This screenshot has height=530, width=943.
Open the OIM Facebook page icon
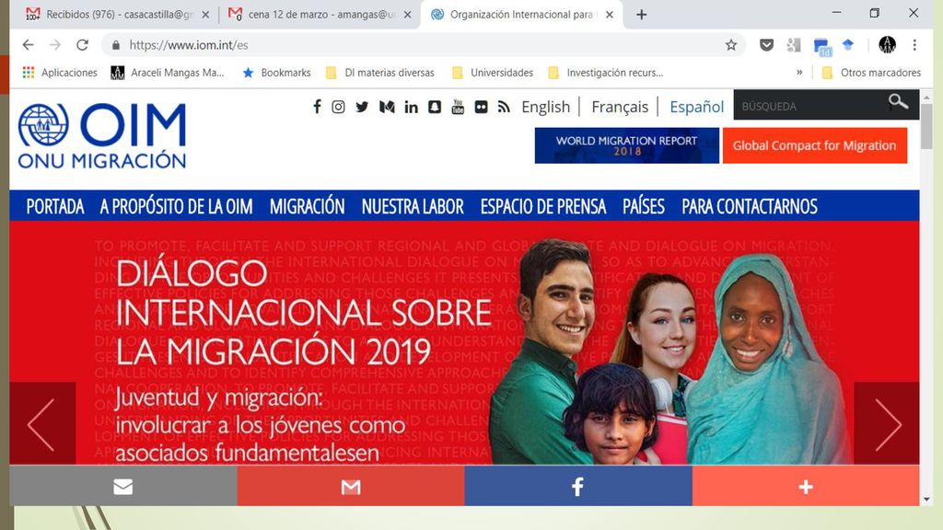tap(317, 107)
